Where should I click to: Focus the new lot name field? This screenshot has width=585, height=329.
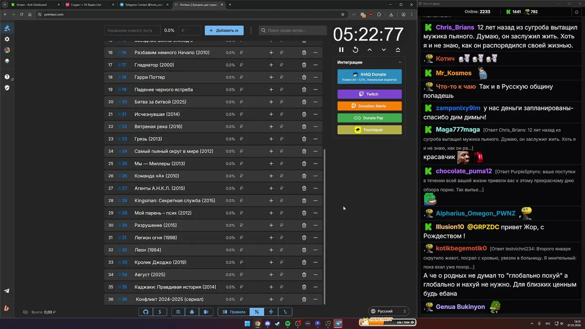[x=132, y=31]
